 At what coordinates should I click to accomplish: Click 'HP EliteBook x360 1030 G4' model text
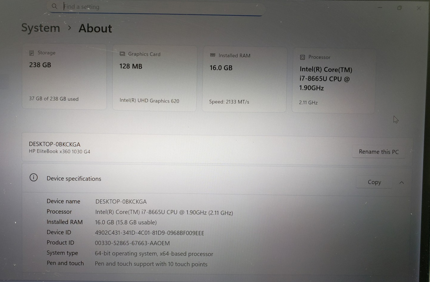pos(59,151)
